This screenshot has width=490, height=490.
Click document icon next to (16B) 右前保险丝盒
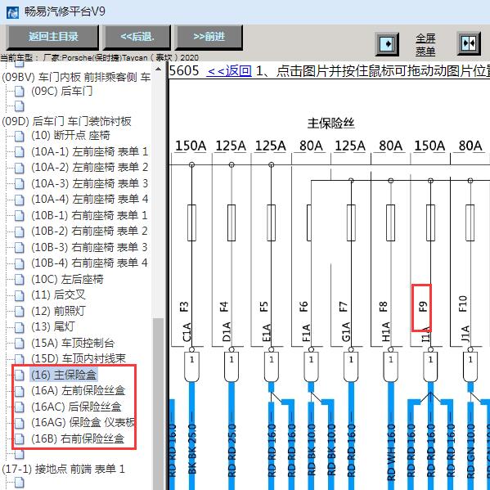[x=19, y=439]
